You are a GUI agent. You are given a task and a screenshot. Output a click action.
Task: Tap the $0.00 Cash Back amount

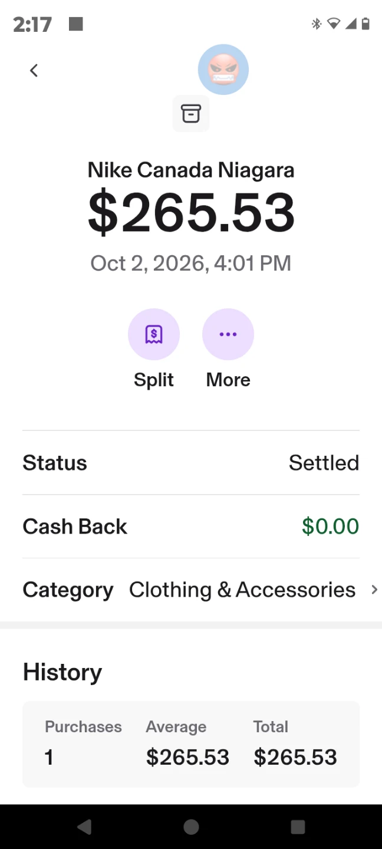tap(330, 526)
